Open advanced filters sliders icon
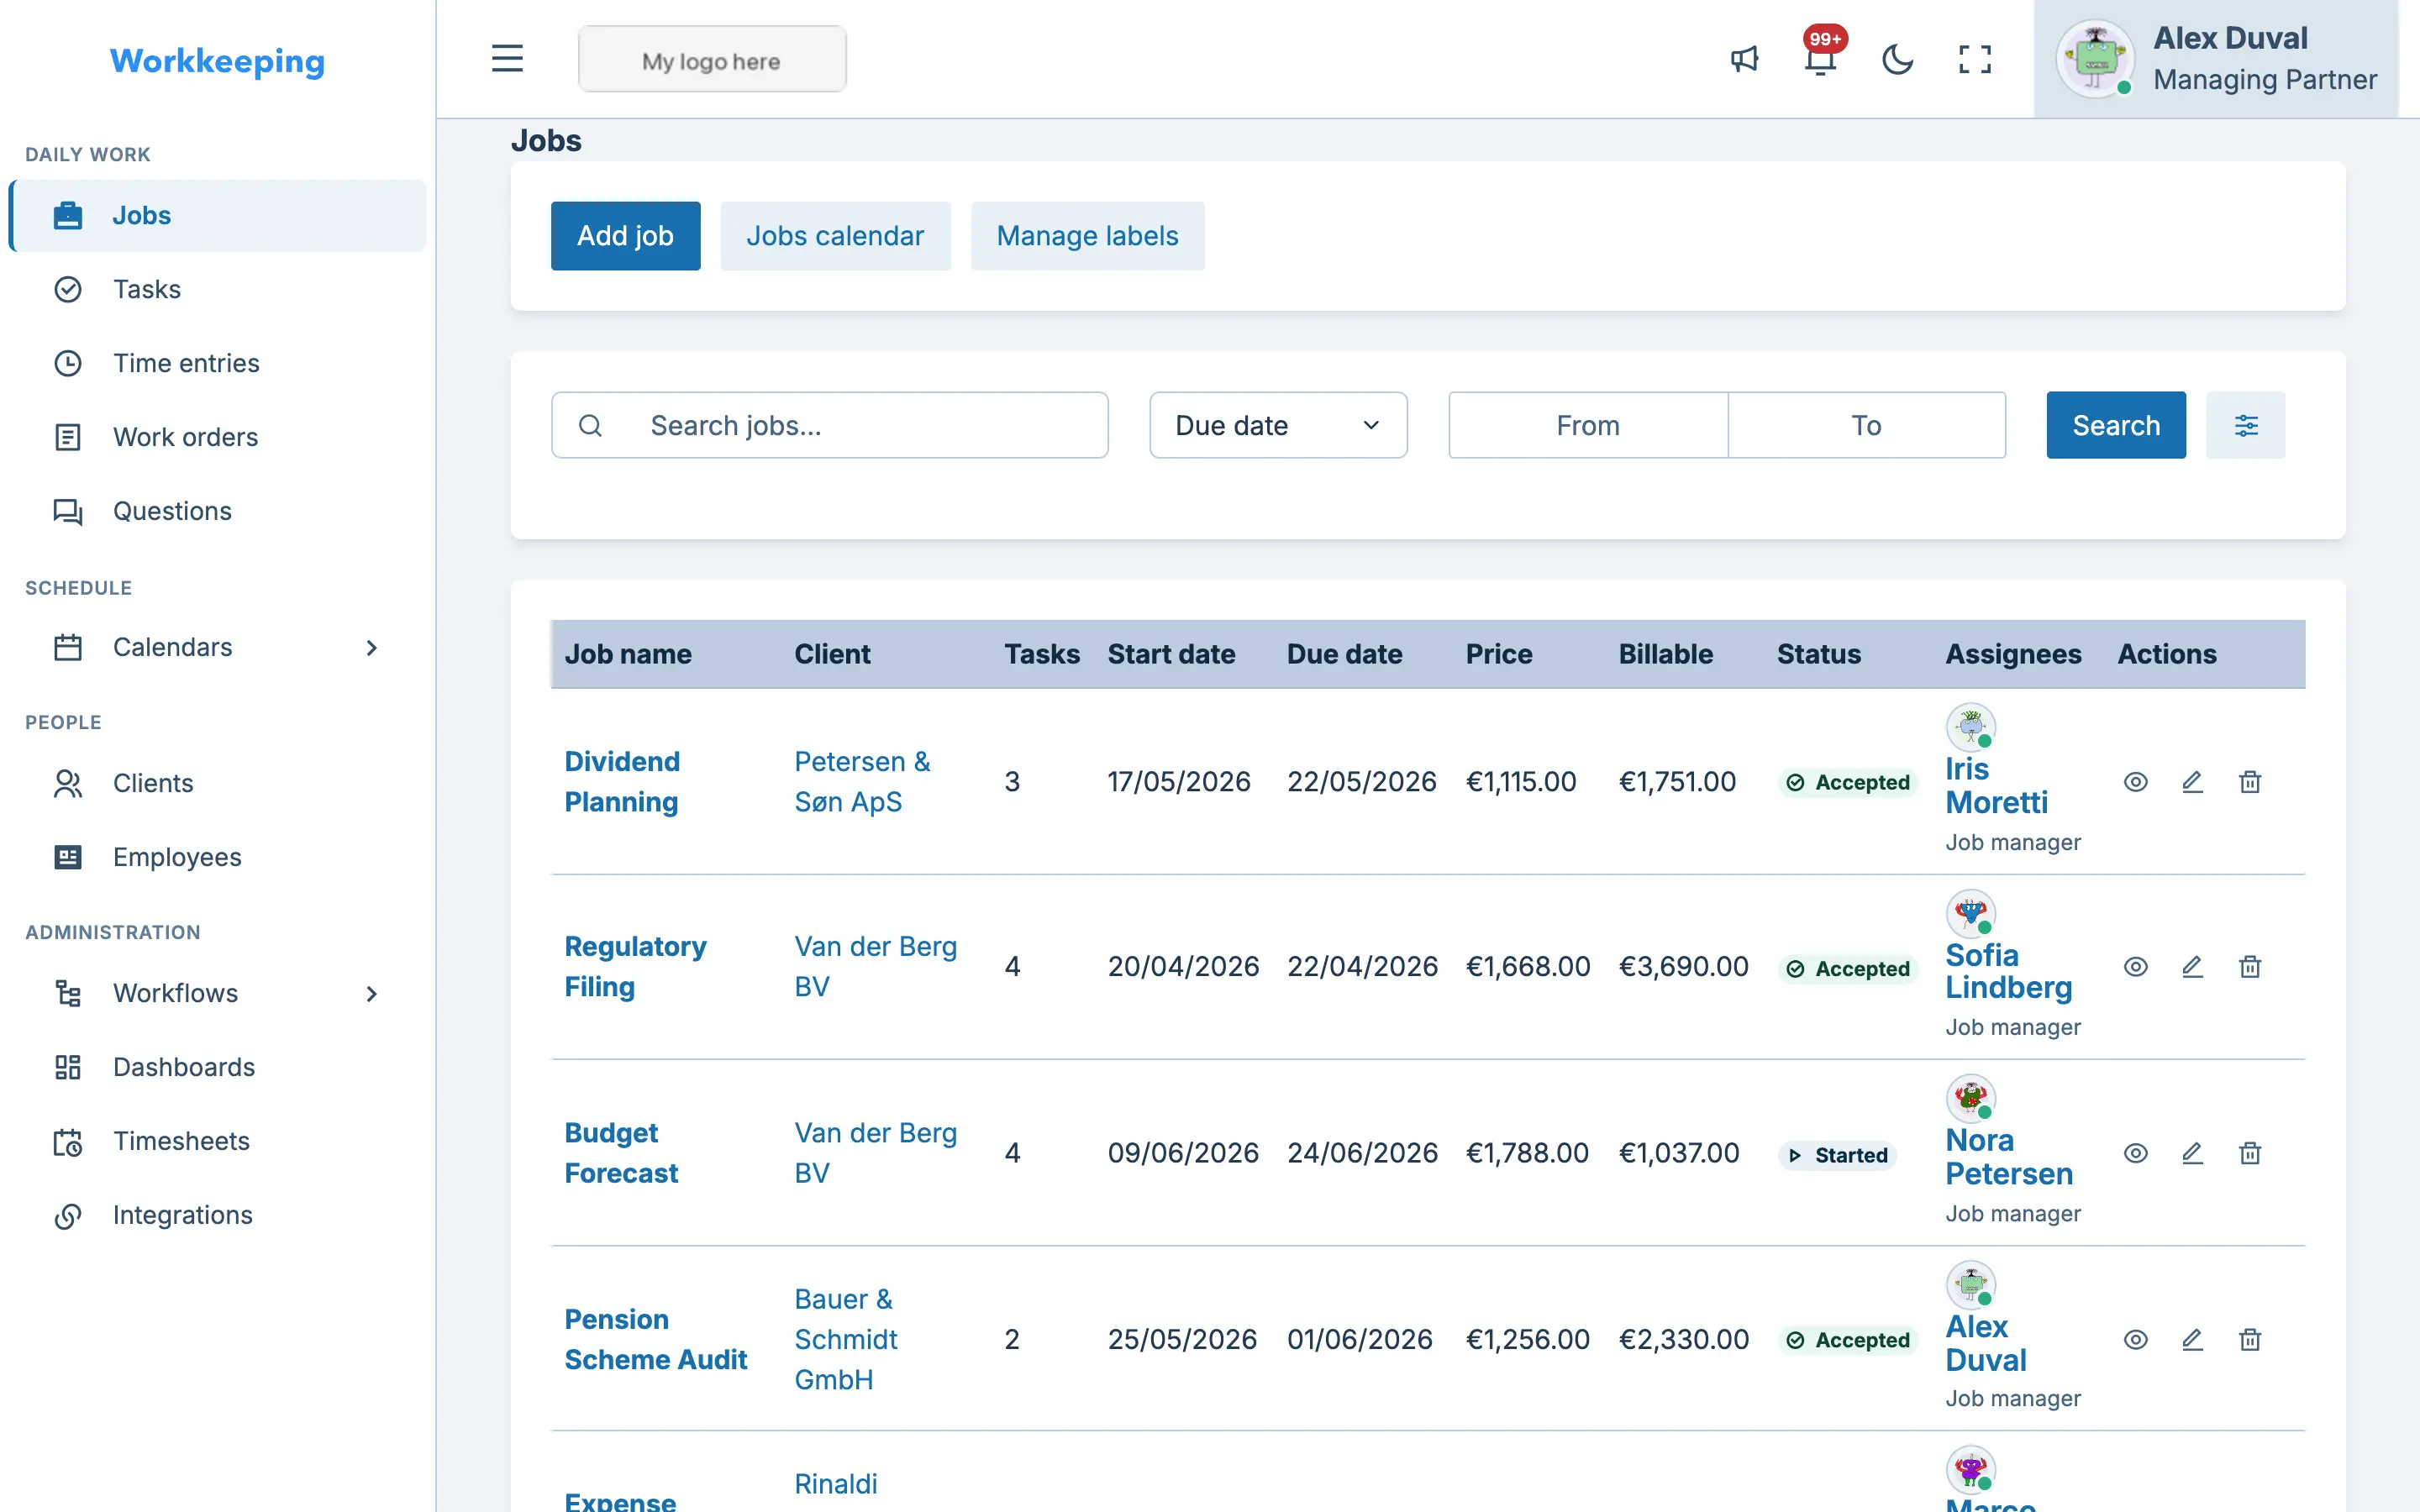 pyautogui.click(x=2246, y=425)
